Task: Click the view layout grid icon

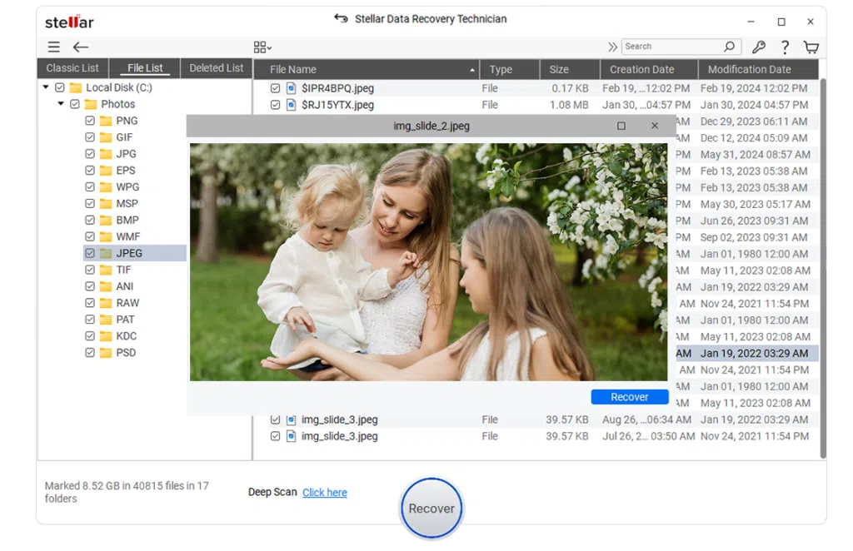Action: click(259, 47)
